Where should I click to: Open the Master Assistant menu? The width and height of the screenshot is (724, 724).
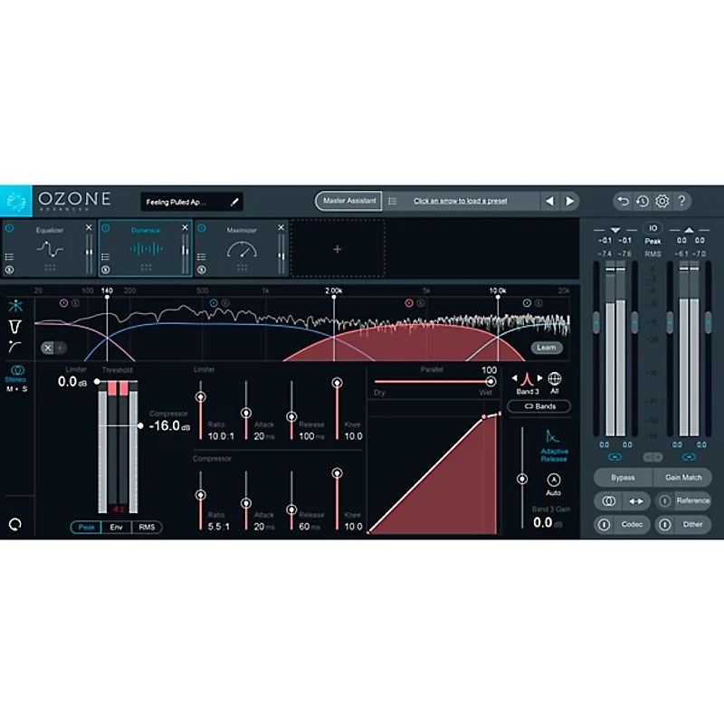pyautogui.click(x=349, y=201)
